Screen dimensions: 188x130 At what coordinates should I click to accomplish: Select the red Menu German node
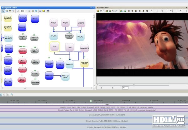click(22, 80)
